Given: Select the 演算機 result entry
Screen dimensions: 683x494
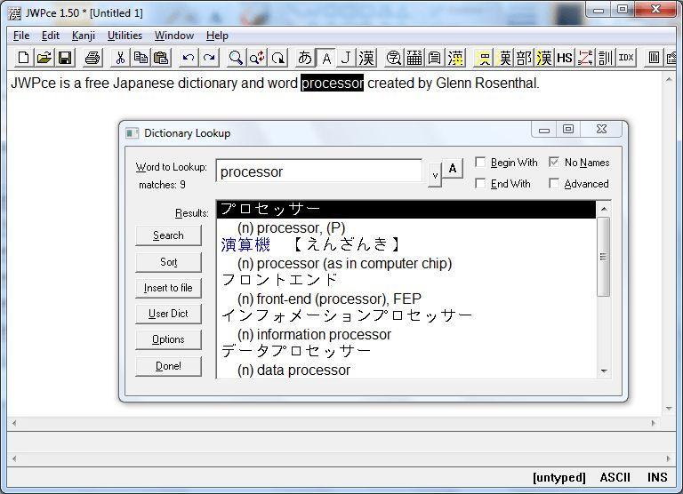Looking at the screenshot, I should click(x=246, y=245).
